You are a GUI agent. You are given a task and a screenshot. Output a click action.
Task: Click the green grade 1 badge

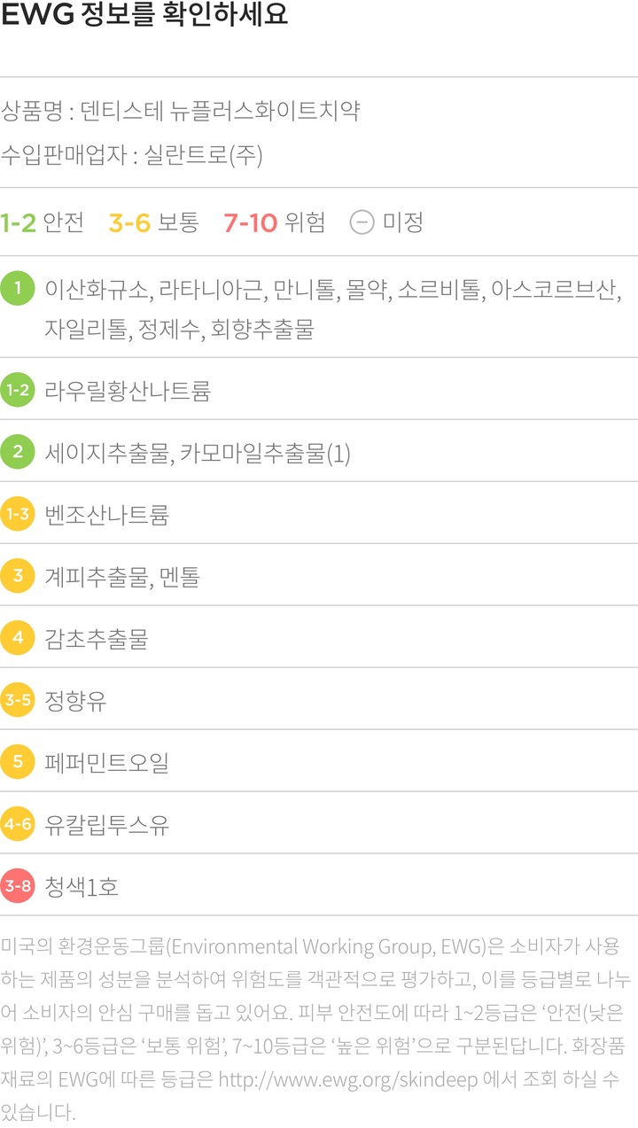pyautogui.click(x=18, y=291)
